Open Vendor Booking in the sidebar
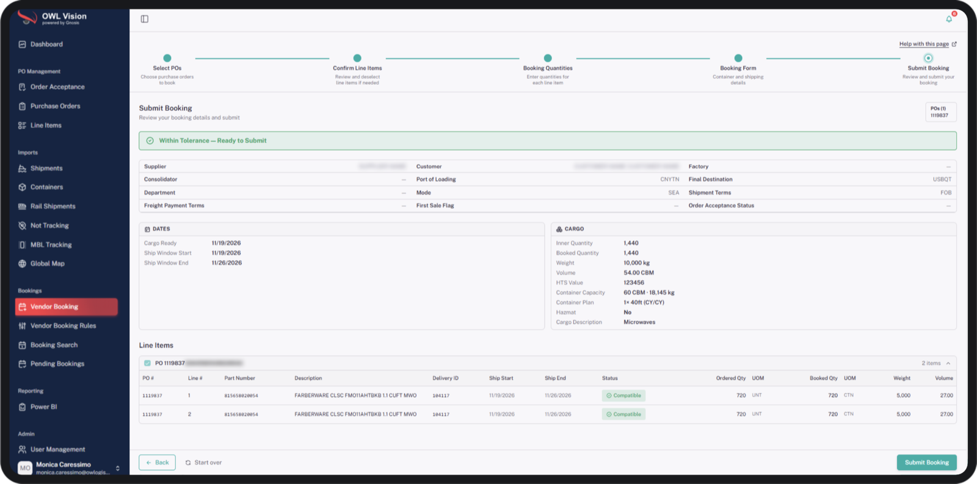This screenshot has width=977, height=484. coord(67,307)
